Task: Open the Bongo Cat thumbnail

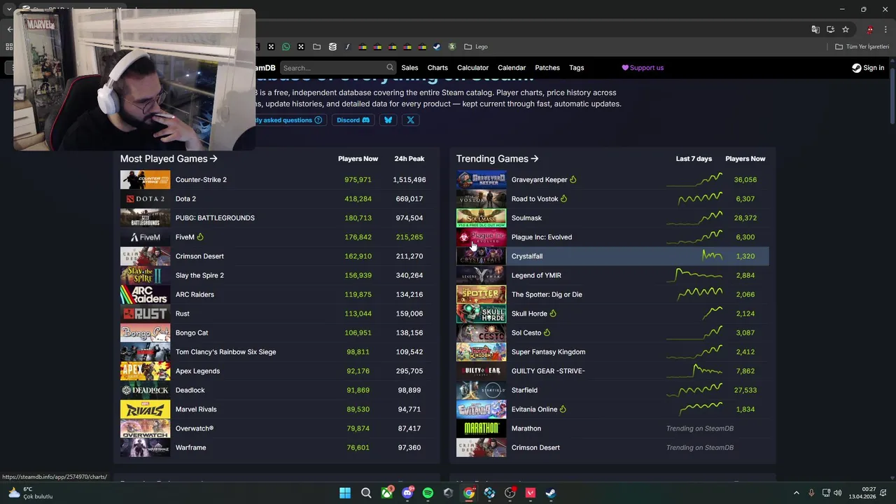Action: [x=145, y=332]
